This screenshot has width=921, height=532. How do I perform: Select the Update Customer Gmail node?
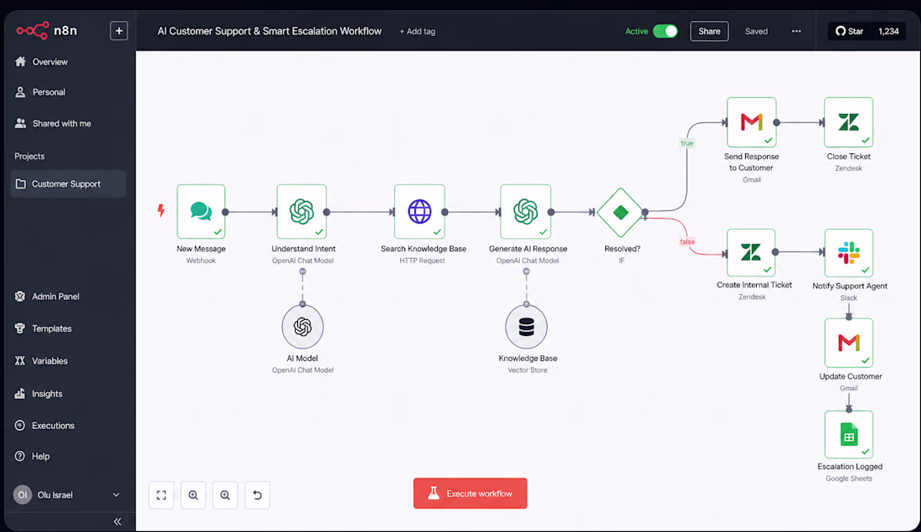pyautogui.click(x=848, y=343)
